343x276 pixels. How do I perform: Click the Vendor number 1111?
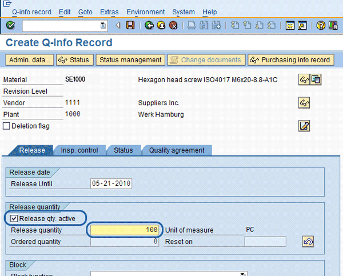(73, 102)
